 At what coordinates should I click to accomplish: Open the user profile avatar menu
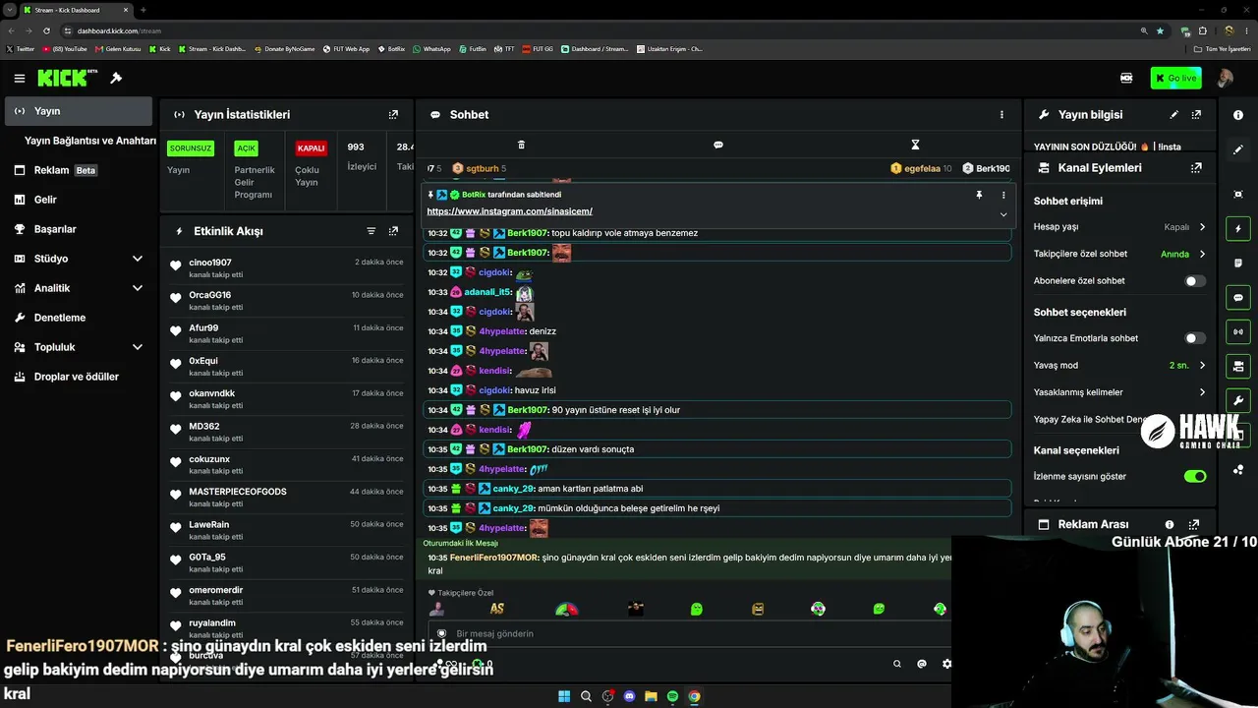[1225, 79]
